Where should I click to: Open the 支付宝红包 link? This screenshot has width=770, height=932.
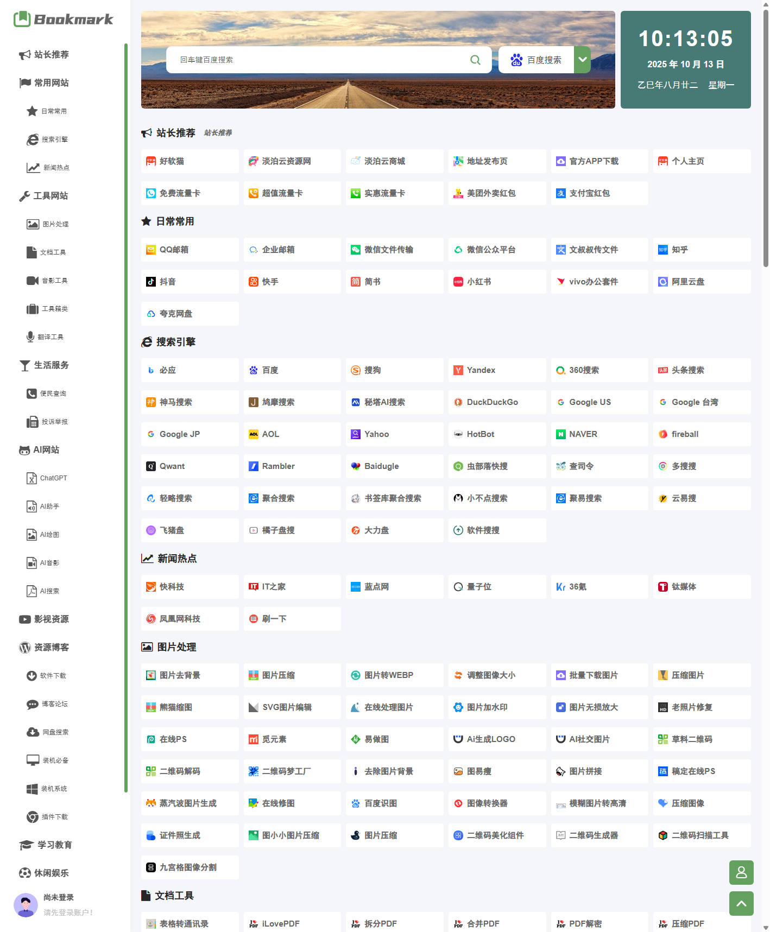(599, 193)
